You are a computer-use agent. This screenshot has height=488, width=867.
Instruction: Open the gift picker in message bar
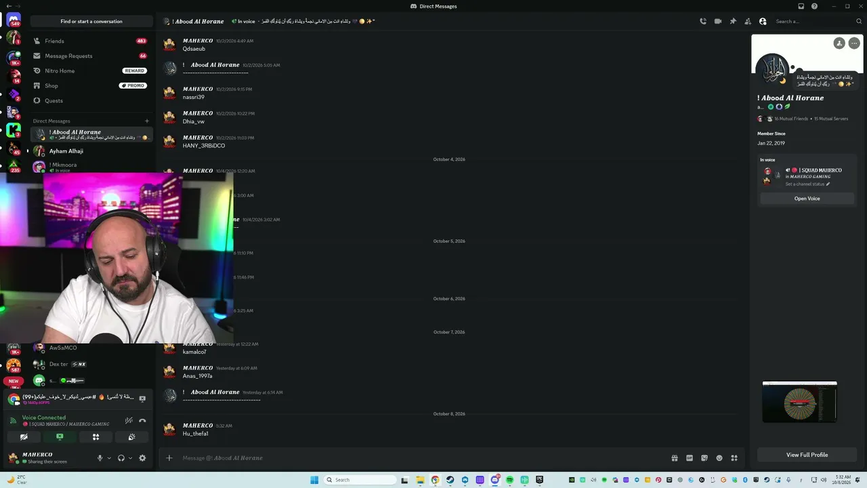[x=675, y=458]
